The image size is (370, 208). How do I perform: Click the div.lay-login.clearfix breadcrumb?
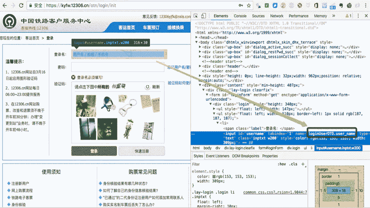pyautogui.click(x=239, y=148)
